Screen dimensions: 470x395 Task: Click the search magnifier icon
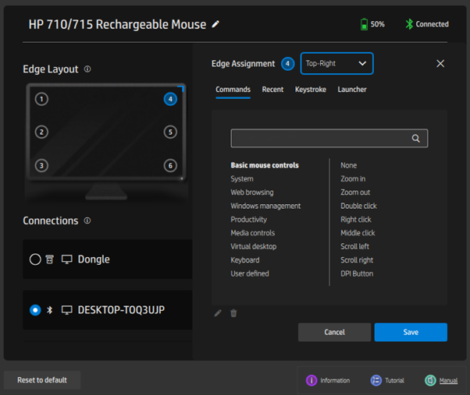pyautogui.click(x=416, y=138)
